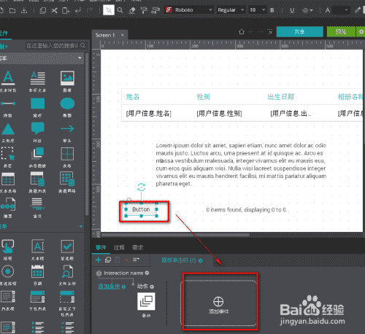Open the text color swatch beside A
This screenshot has height=334, width=365.
[341, 10]
